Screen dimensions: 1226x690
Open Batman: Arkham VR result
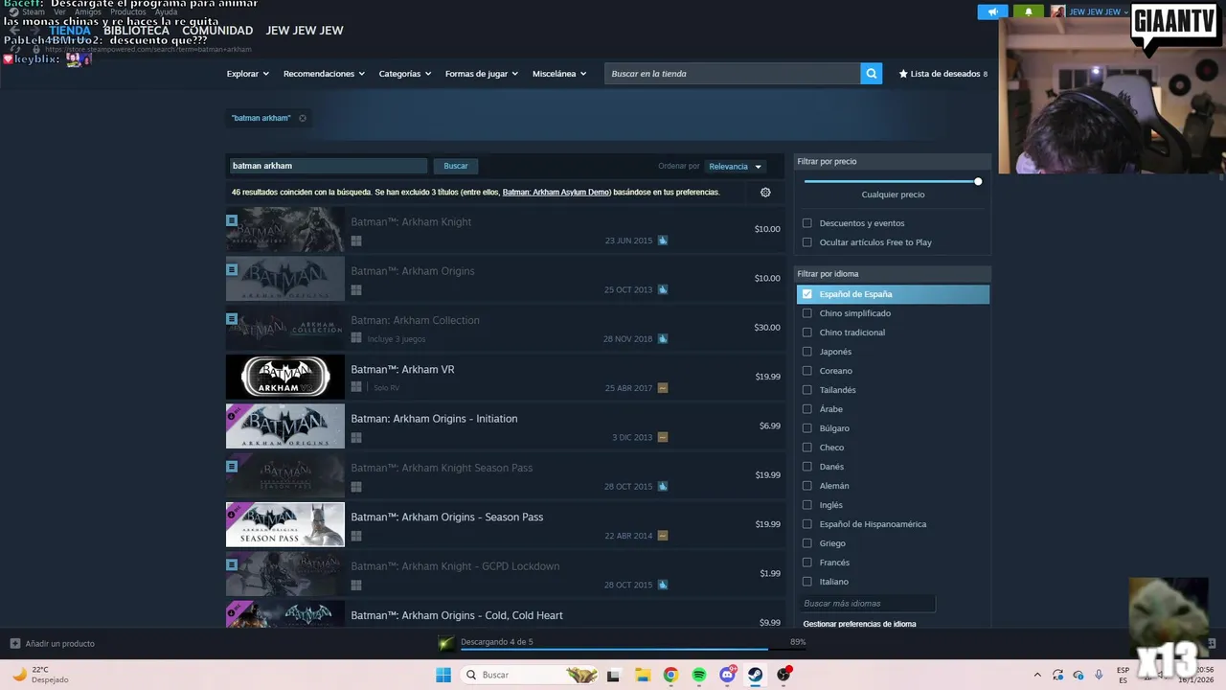pos(505,377)
